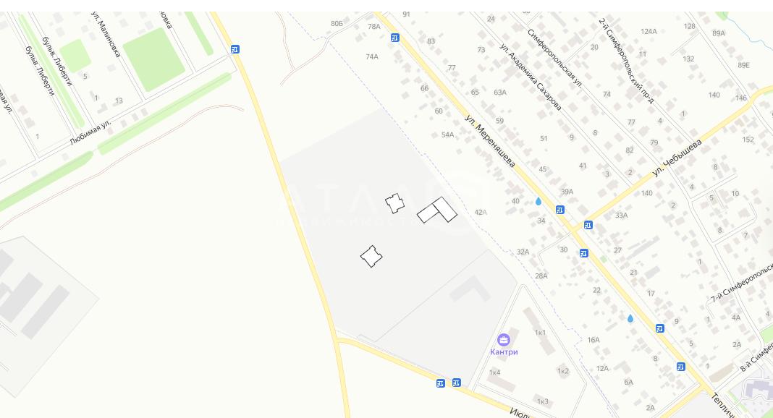773x418 pixels.
Task: Select the bus stop icon near house 78А
Action: 394,38
